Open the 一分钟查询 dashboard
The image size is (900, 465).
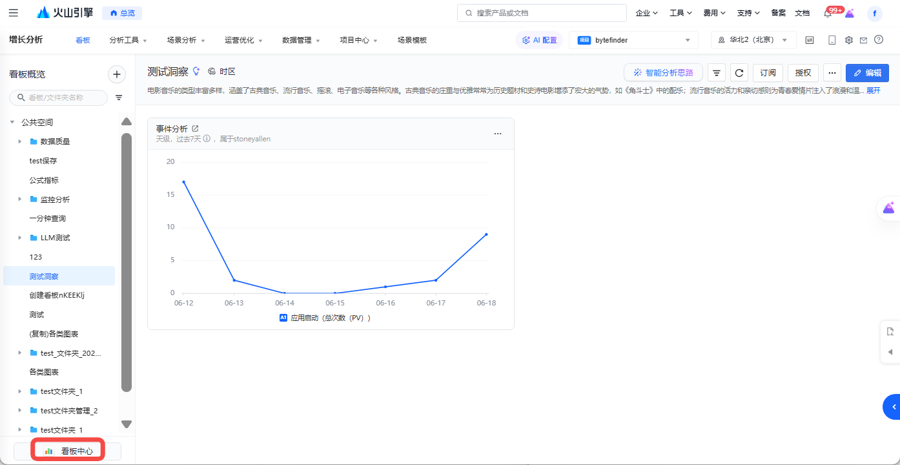click(48, 218)
